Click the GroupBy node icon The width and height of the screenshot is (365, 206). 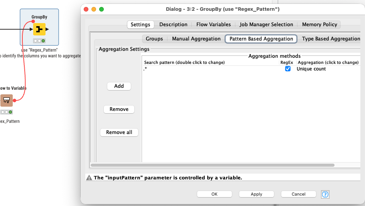tap(39, 29)
